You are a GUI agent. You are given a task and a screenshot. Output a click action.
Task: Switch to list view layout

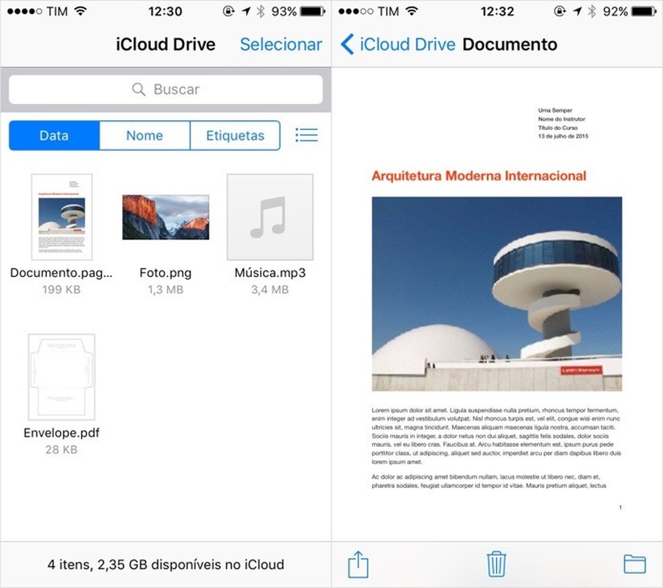[x=307, y=135]
